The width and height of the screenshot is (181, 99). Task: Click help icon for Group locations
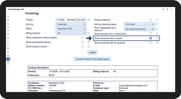click(157, 20)
